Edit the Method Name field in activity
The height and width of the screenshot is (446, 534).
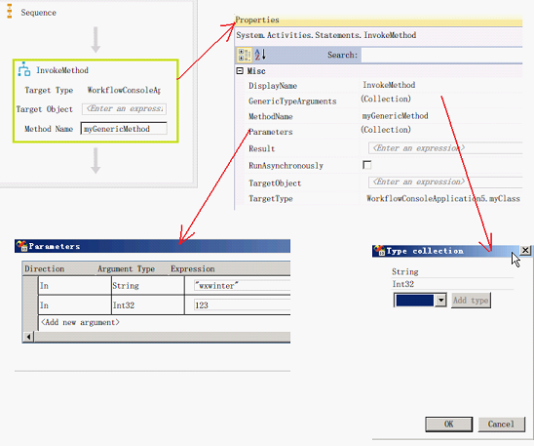pyautogui.click(x=124, y=129)
